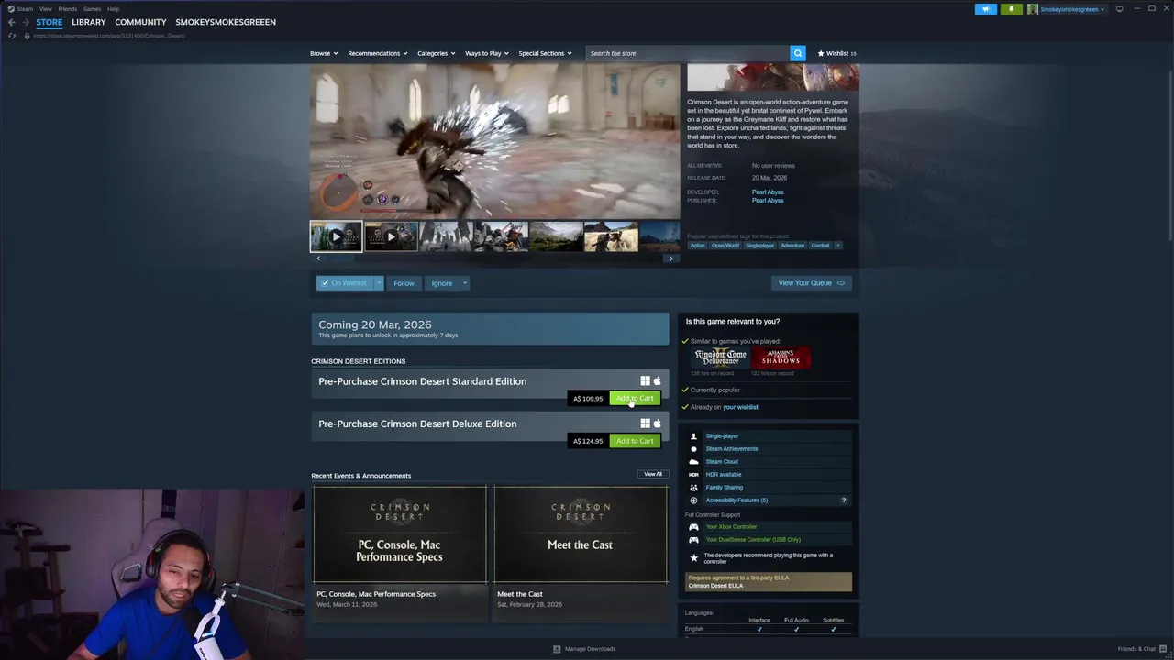Screen dimensions: 1174x660
Task: Open the Help menu
Action: [x=114, y=9]
